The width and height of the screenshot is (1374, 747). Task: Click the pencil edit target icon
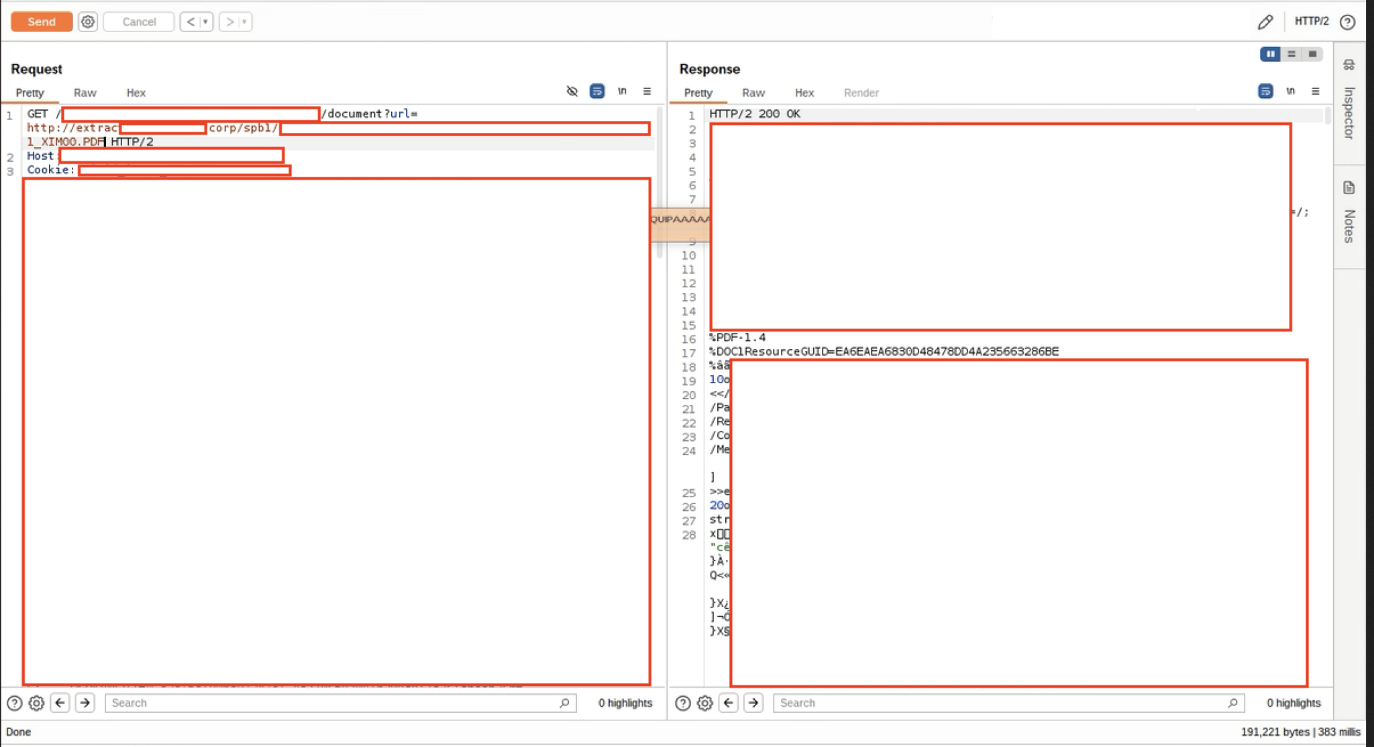tap(1265, 22)
